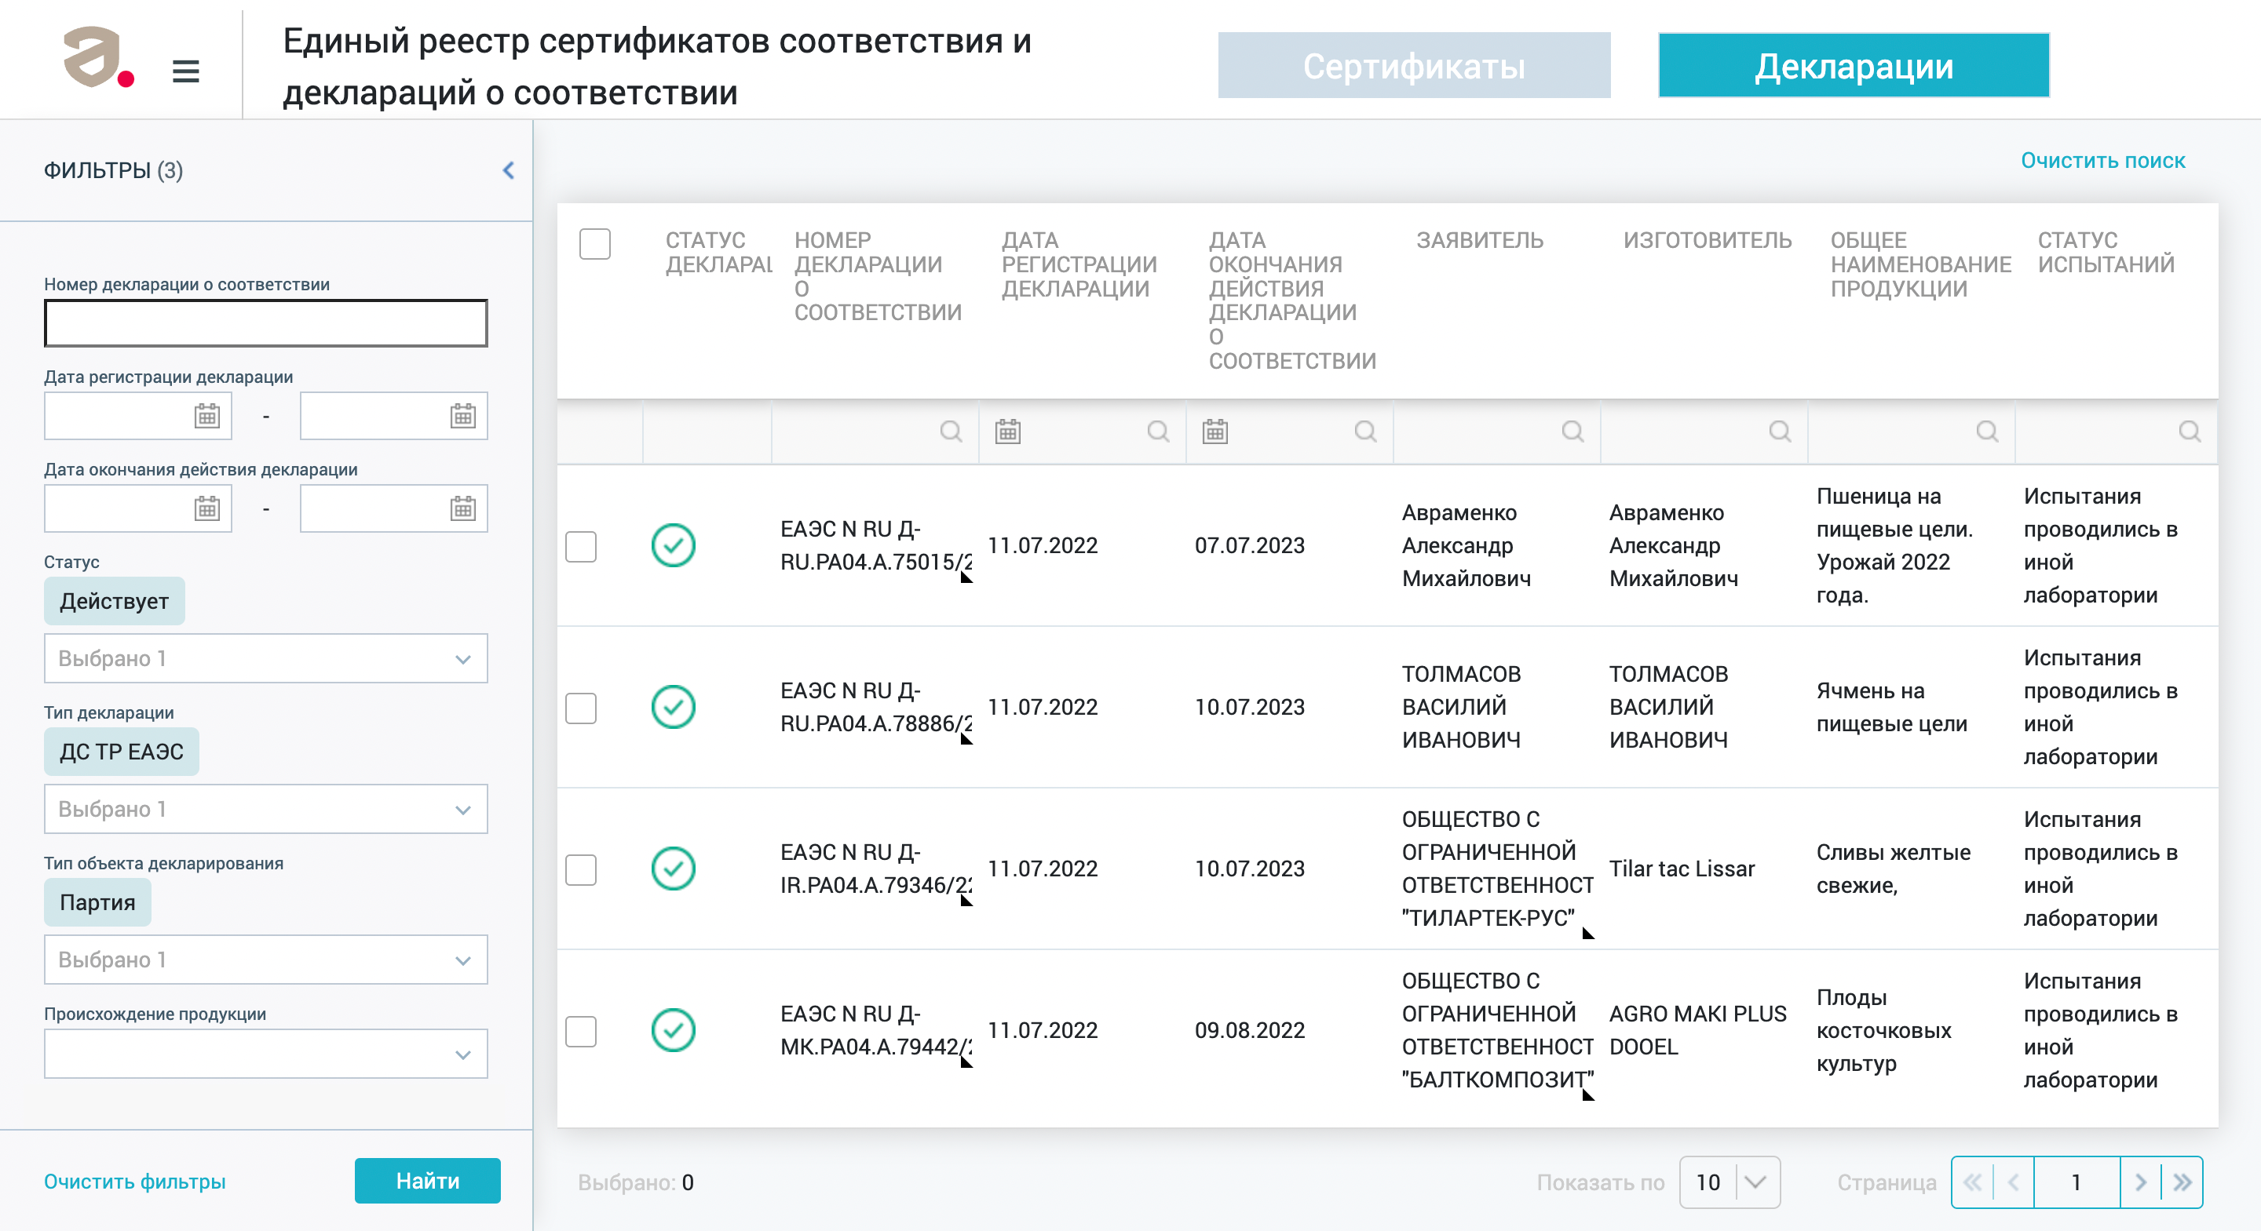Viewport: 2261px width, 1231px height.
Task: Open declaration MK.РА04.А.79442
Action: pyautogui.click(x=875, y=1030)
